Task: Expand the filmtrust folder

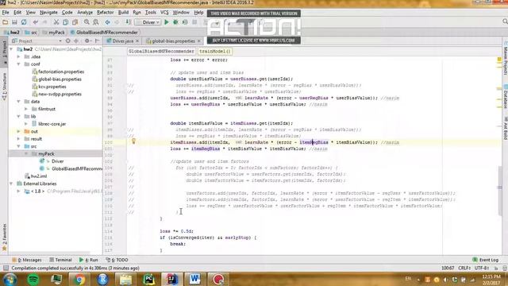Action: pyautogui.click(x=26, y=109)
